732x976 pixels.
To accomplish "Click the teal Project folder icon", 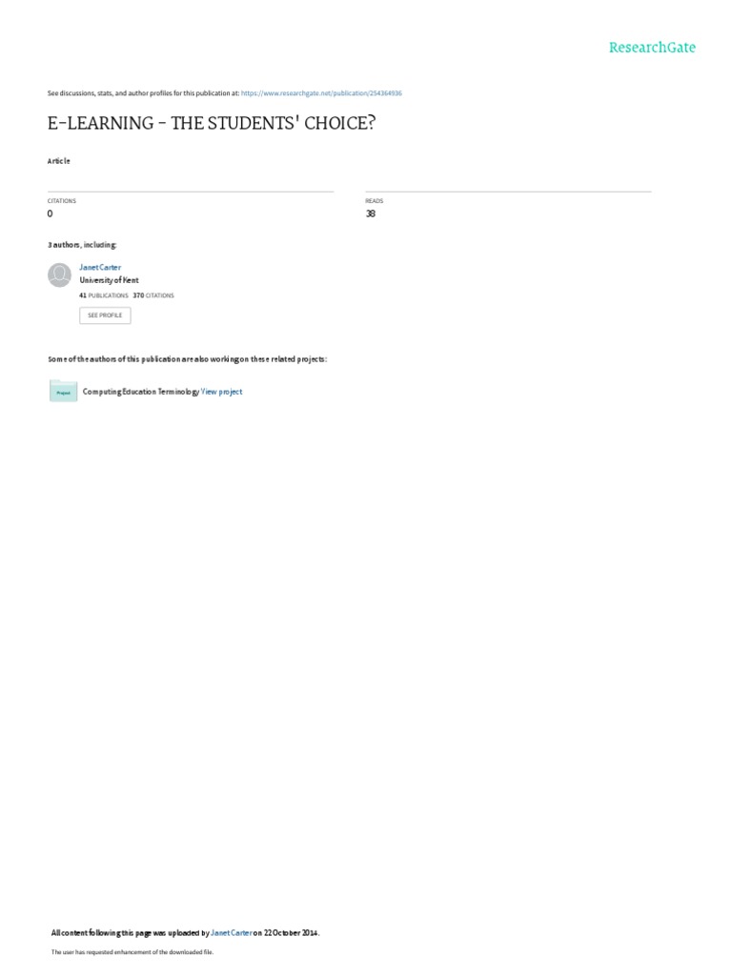I will tap(64, 391).
